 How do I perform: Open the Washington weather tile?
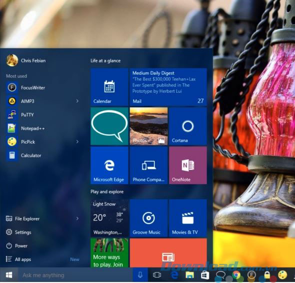109,218
